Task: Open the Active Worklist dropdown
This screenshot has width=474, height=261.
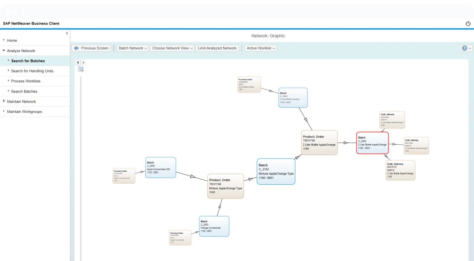Action: [x=261, y=48]
